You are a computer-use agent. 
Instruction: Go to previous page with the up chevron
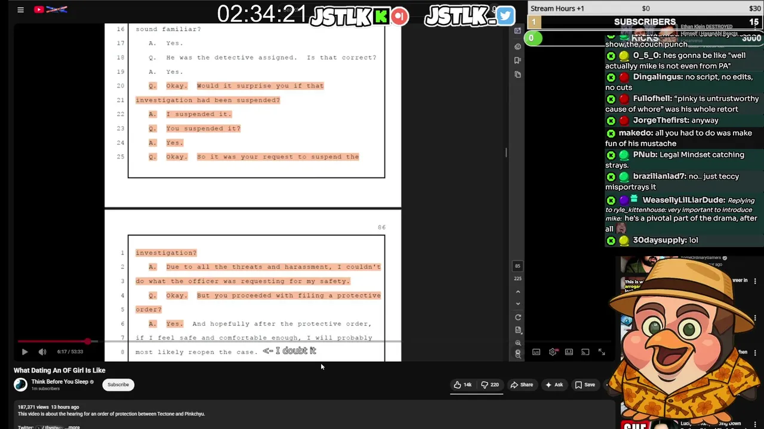pyautogui.click(x=517, y=291)
